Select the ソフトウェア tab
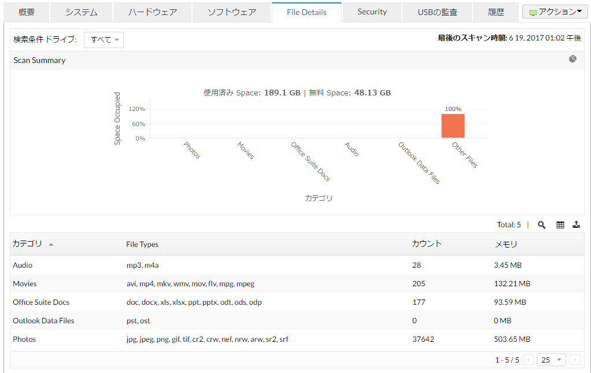The height and width of the screenshot is (373, 591). pyautogui.click(x=231, y=12)
